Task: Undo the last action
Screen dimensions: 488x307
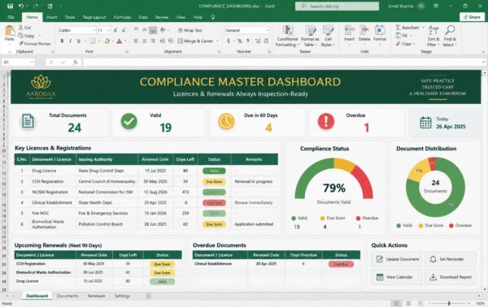Action: [x=21, y=6]
